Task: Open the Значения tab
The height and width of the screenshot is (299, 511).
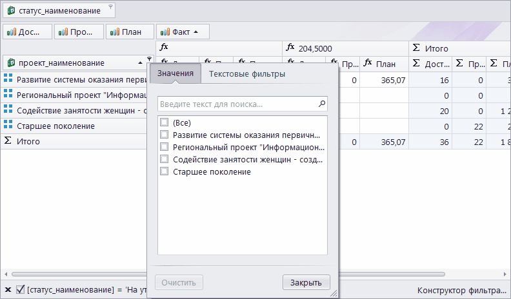Action: [175, 74]
